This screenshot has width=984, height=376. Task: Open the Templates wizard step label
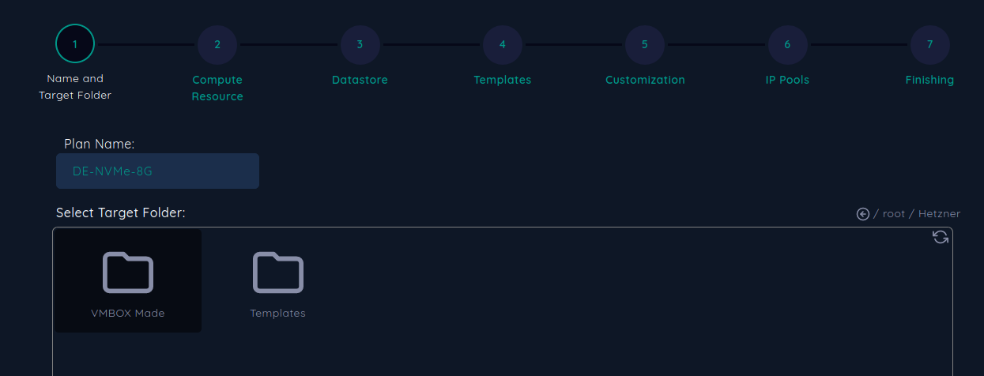[x=503, y=80]
